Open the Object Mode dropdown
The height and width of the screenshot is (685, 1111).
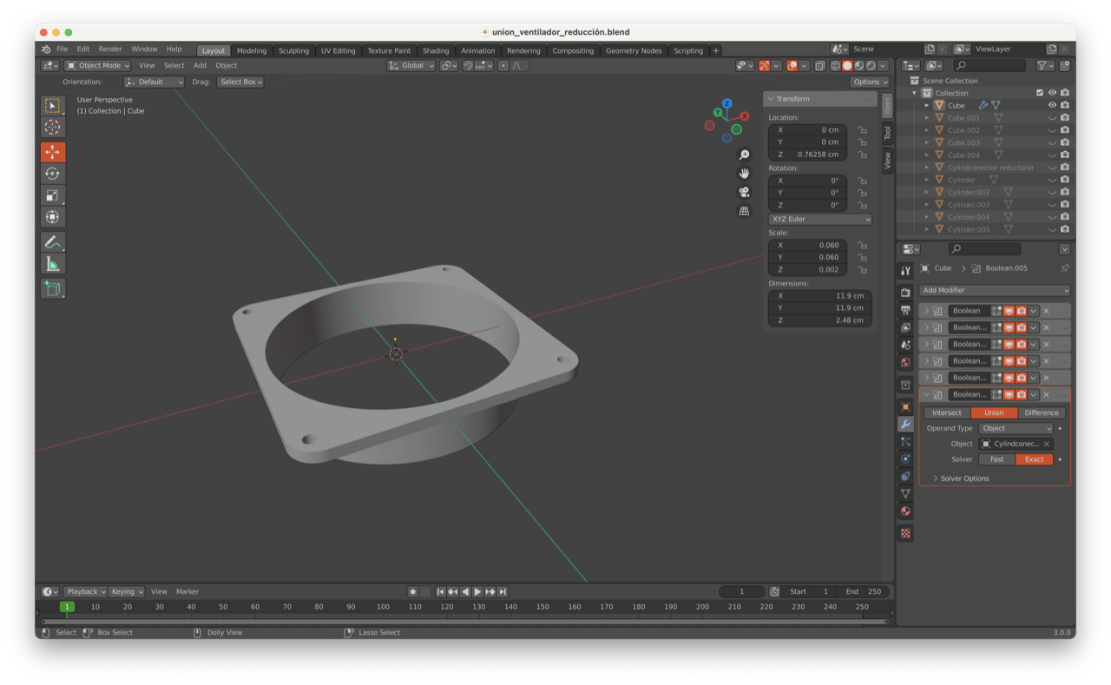coord(98,65)
